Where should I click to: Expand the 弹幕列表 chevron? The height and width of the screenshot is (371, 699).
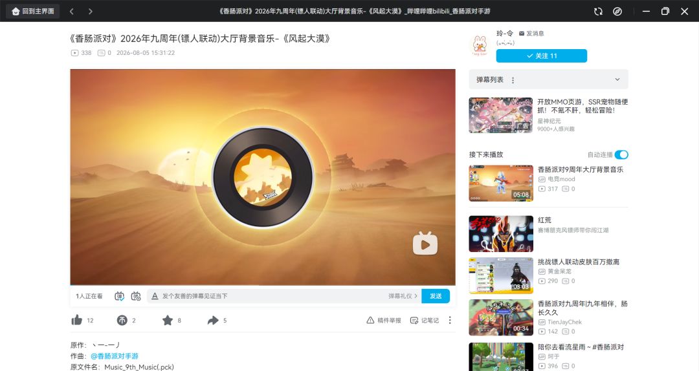617,79
